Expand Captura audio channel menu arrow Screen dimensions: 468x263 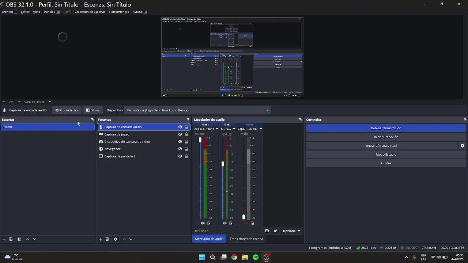[261, 129]
